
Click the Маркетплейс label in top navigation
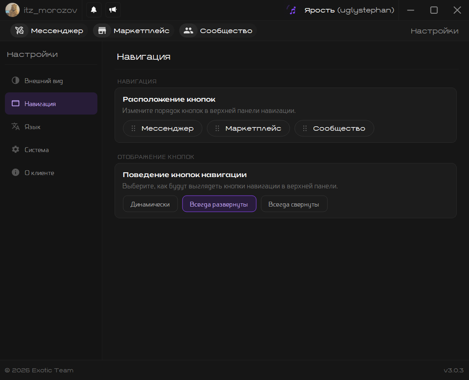[x=141, y=31]
